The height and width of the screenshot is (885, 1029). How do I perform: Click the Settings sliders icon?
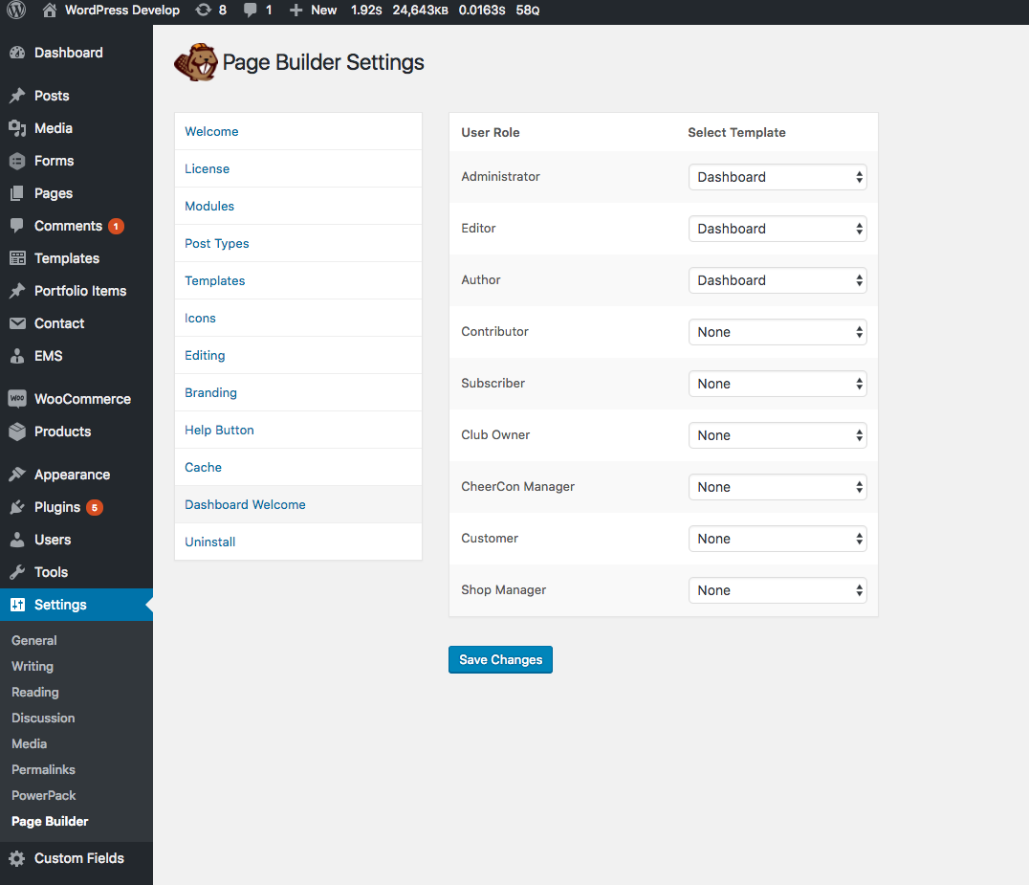[18, 605]
